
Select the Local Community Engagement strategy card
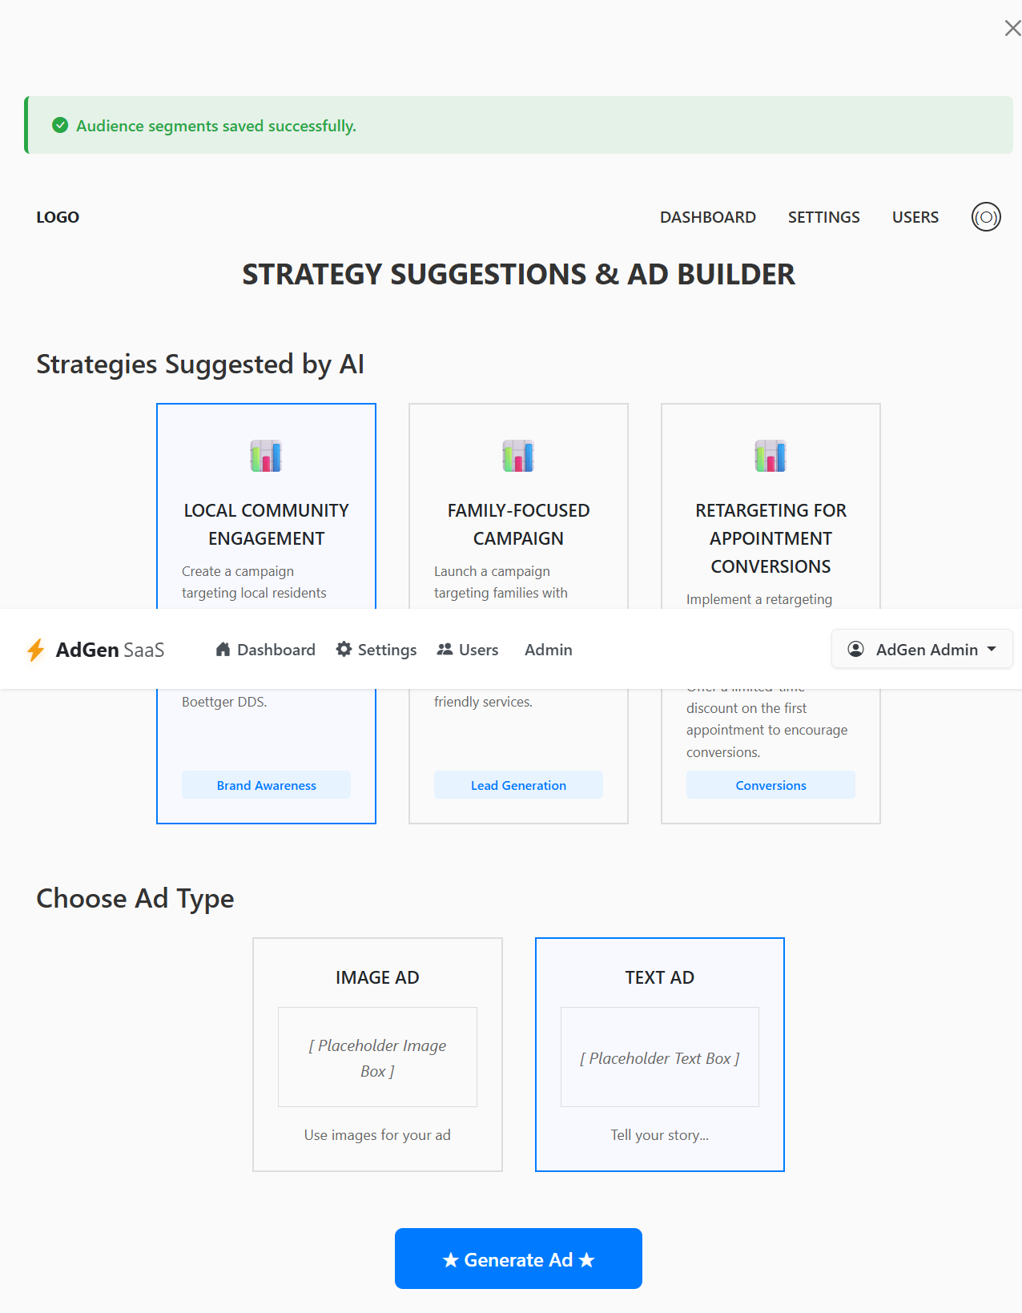click(x=266, y=614)
